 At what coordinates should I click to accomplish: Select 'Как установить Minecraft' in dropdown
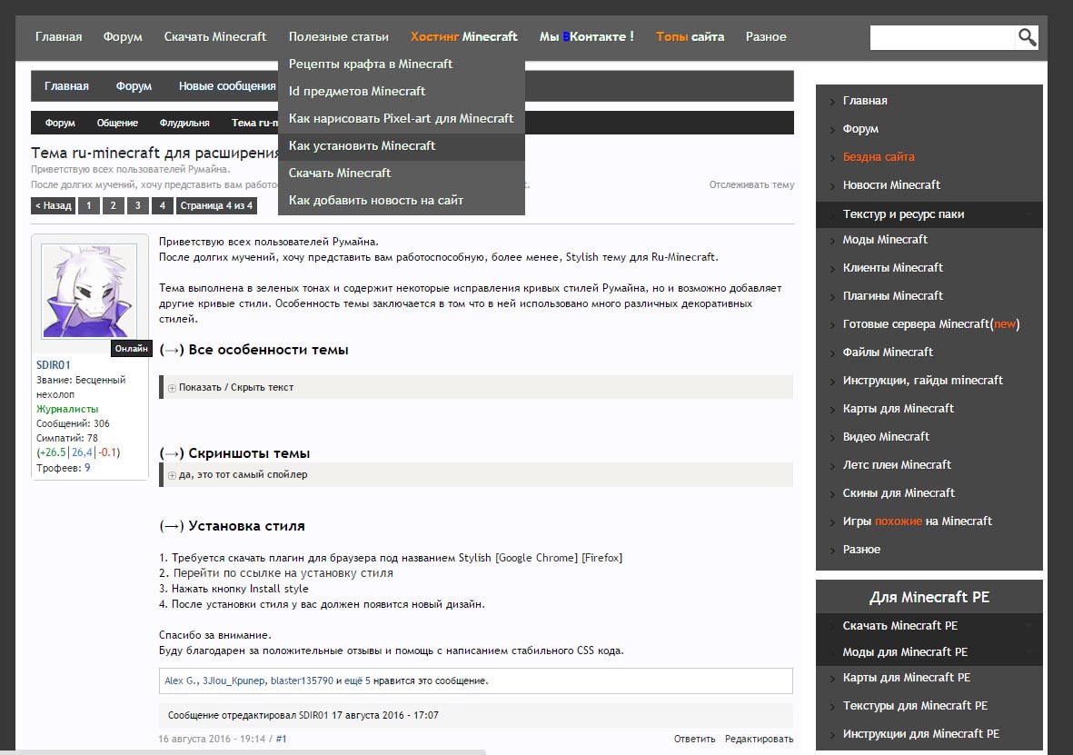coord(402,146)
